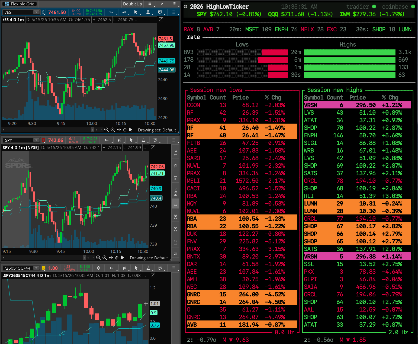
Task: Open the patterns icon on SPY chart
Action: click(x=156, y=140)
